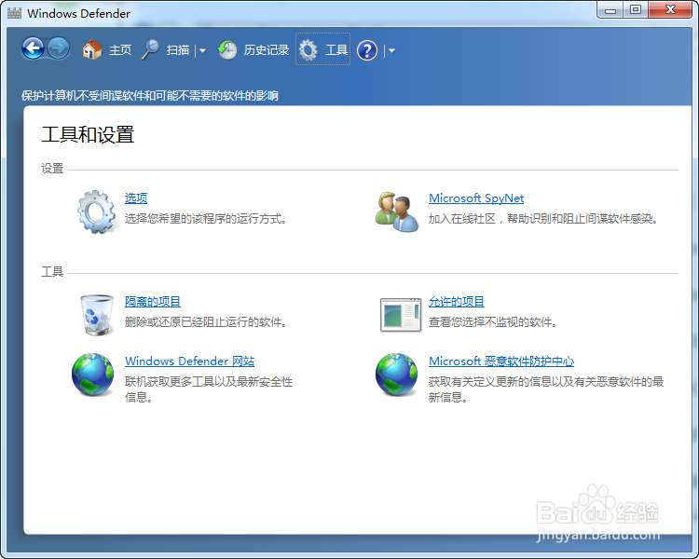Click the people icon for SpyNet
The height and width of the screenshot is (559, 699).
tap(397, 211)
